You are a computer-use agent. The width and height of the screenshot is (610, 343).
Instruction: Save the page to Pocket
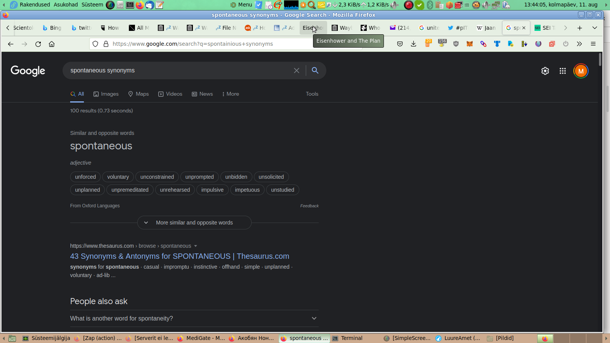(400, 44)
